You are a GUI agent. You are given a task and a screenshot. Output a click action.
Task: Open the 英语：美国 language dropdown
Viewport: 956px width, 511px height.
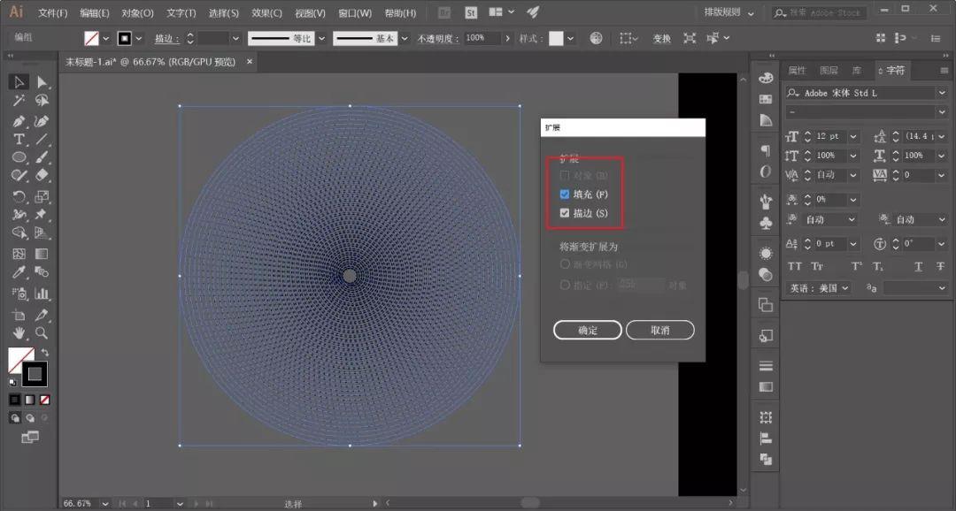point(845,288)
